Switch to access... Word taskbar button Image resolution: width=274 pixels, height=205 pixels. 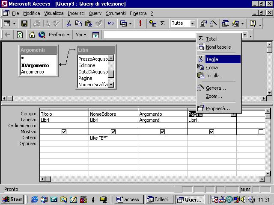click(x=129, y=199)
